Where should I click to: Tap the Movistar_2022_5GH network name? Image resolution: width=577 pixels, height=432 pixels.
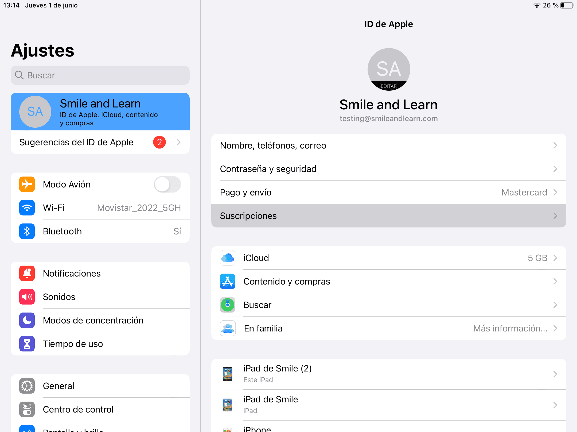[139, 208]
